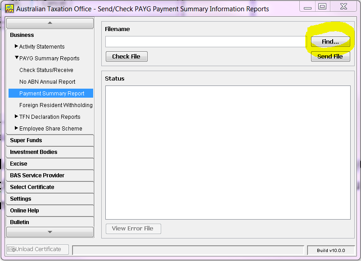Expand the Activity Statements tree arrow

pos(16,46)
